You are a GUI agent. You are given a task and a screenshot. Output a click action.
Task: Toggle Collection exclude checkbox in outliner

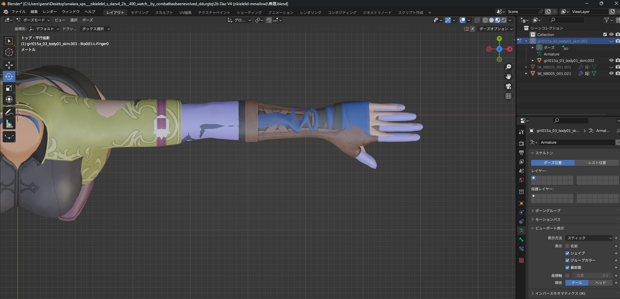(x=605, y=34)
